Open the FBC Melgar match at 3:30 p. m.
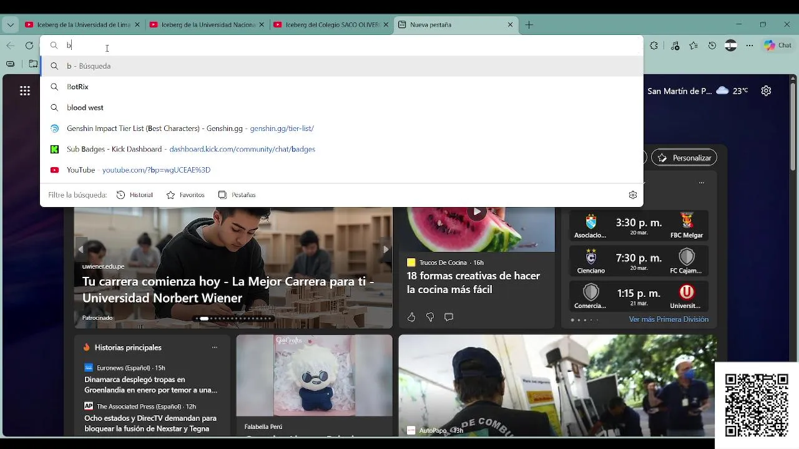This screenshot has width=799, height=449. [639, 226]
